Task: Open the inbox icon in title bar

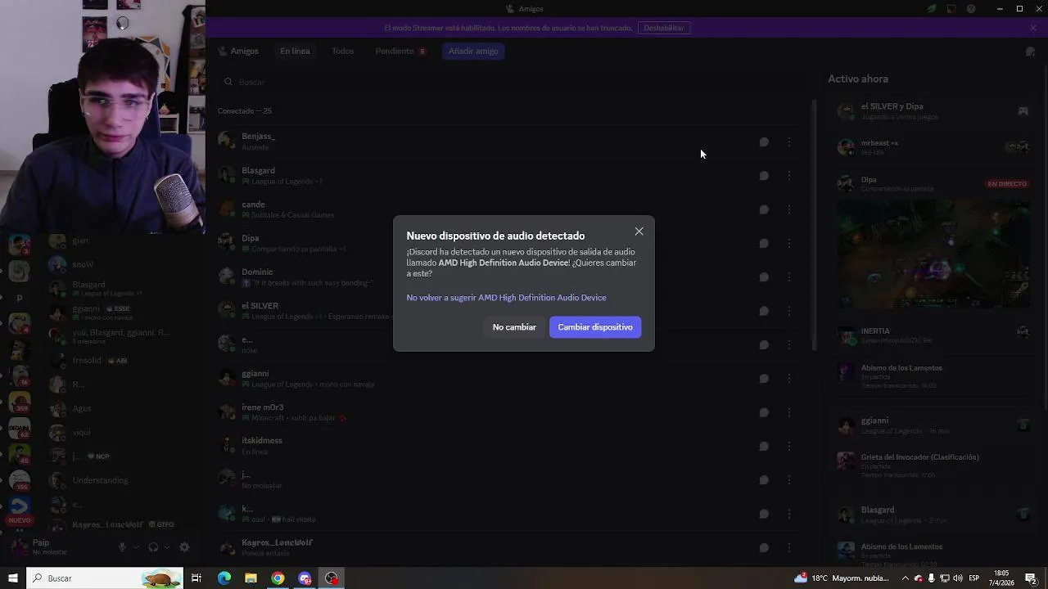Action: point(951,9)
